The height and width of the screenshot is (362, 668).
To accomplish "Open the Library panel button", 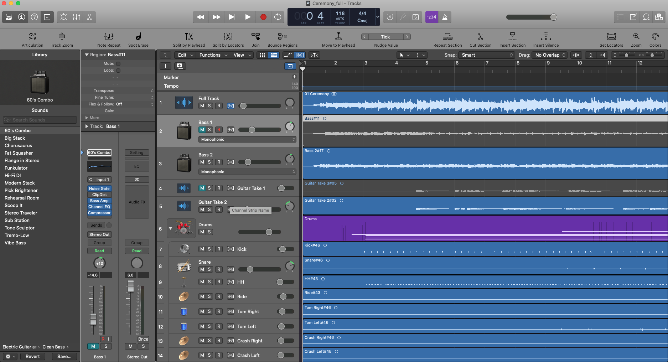I will 9,17.
